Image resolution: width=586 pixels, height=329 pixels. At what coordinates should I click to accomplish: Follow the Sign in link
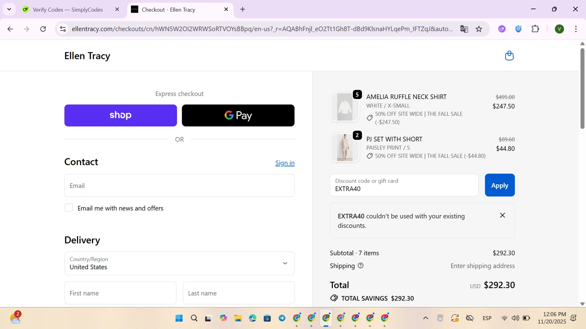[285, 163]
